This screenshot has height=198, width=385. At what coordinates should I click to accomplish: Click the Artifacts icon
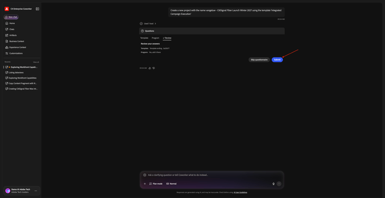pos(7,35)
